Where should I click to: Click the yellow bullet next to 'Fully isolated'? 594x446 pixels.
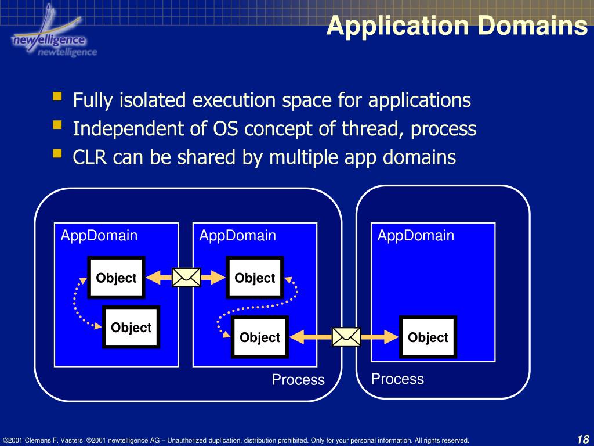57,96
